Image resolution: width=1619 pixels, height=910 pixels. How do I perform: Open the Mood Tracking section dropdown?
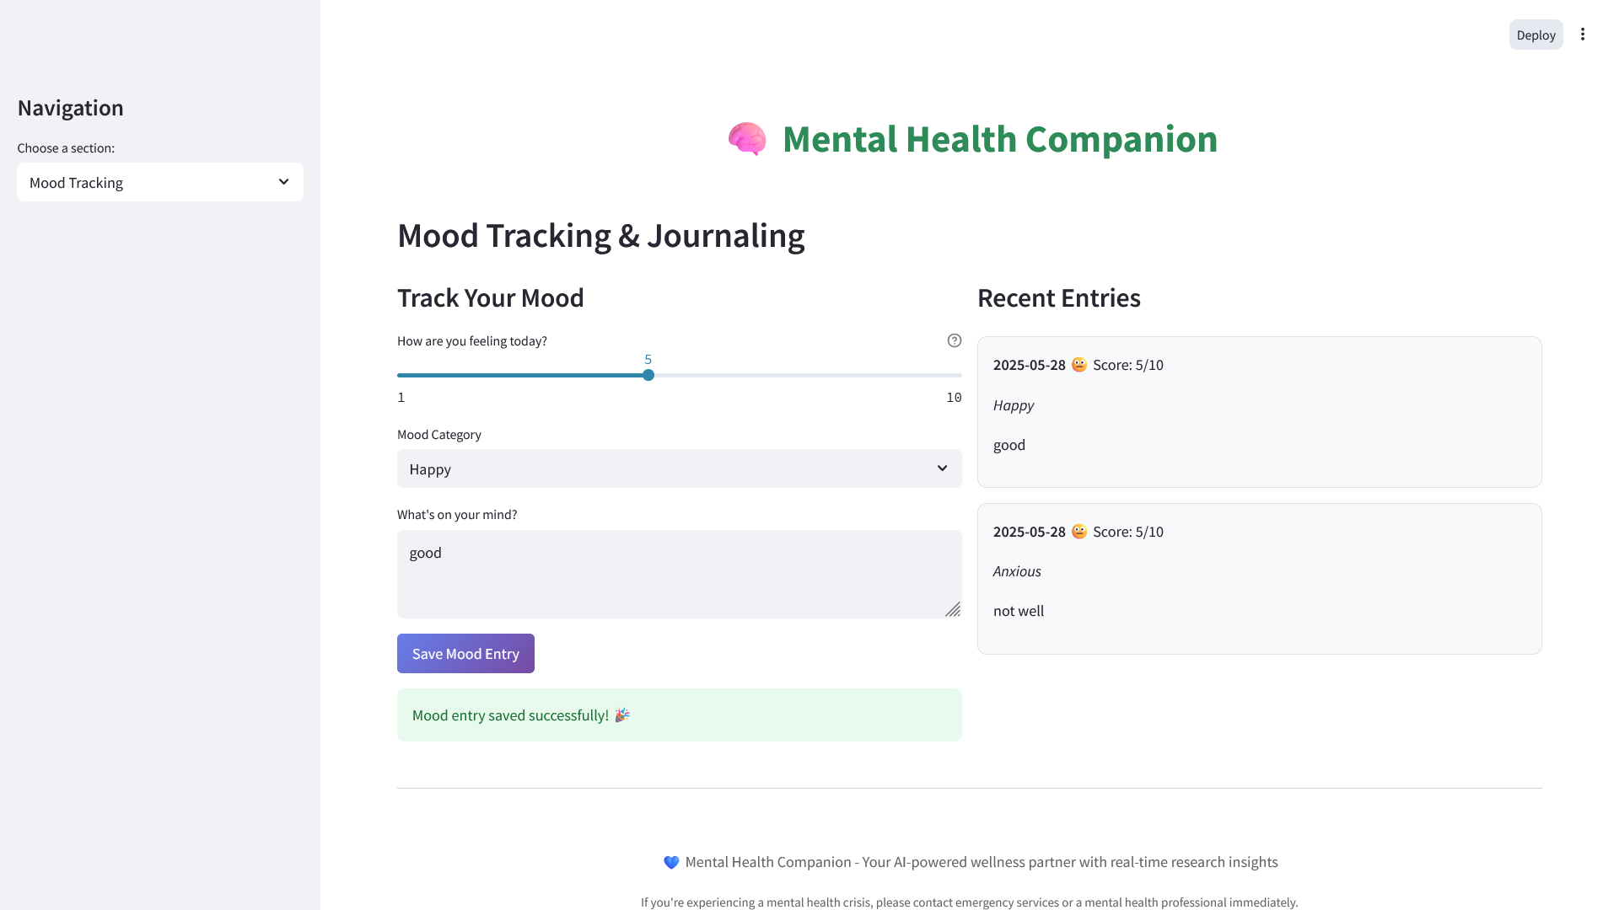(159, 183)
